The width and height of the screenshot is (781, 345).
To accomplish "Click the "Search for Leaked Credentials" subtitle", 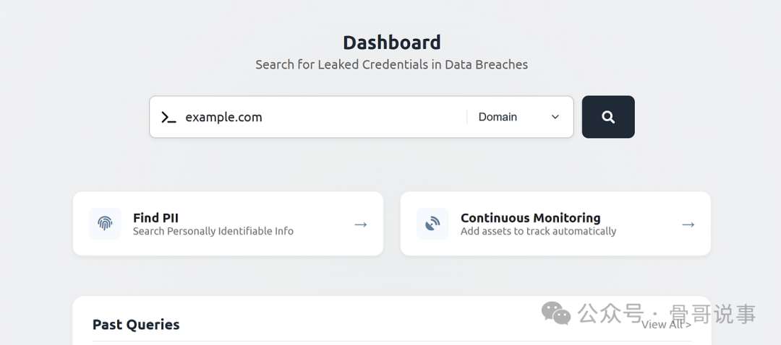I will pyautogui.click(x=391, y=64).
